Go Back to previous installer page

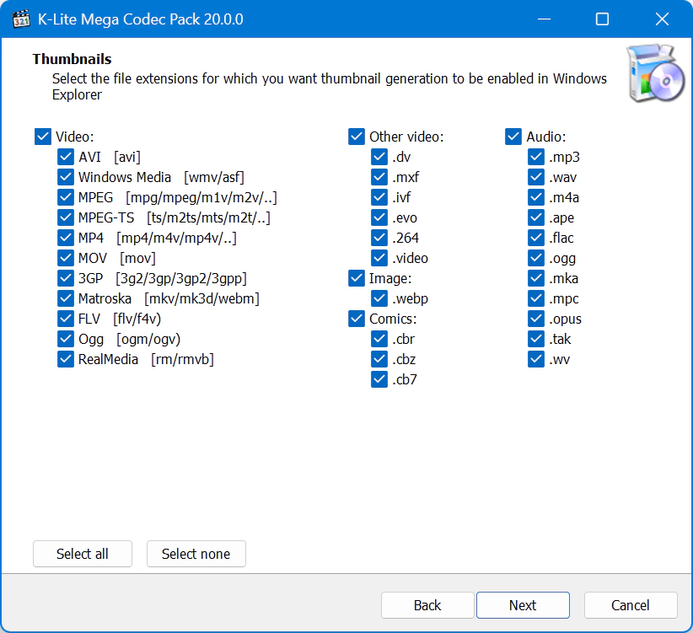[427, 605]
